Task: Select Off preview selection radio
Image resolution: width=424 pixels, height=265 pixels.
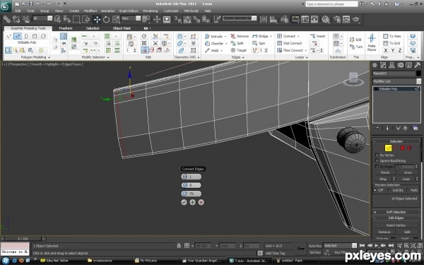Action: point(375,190)
